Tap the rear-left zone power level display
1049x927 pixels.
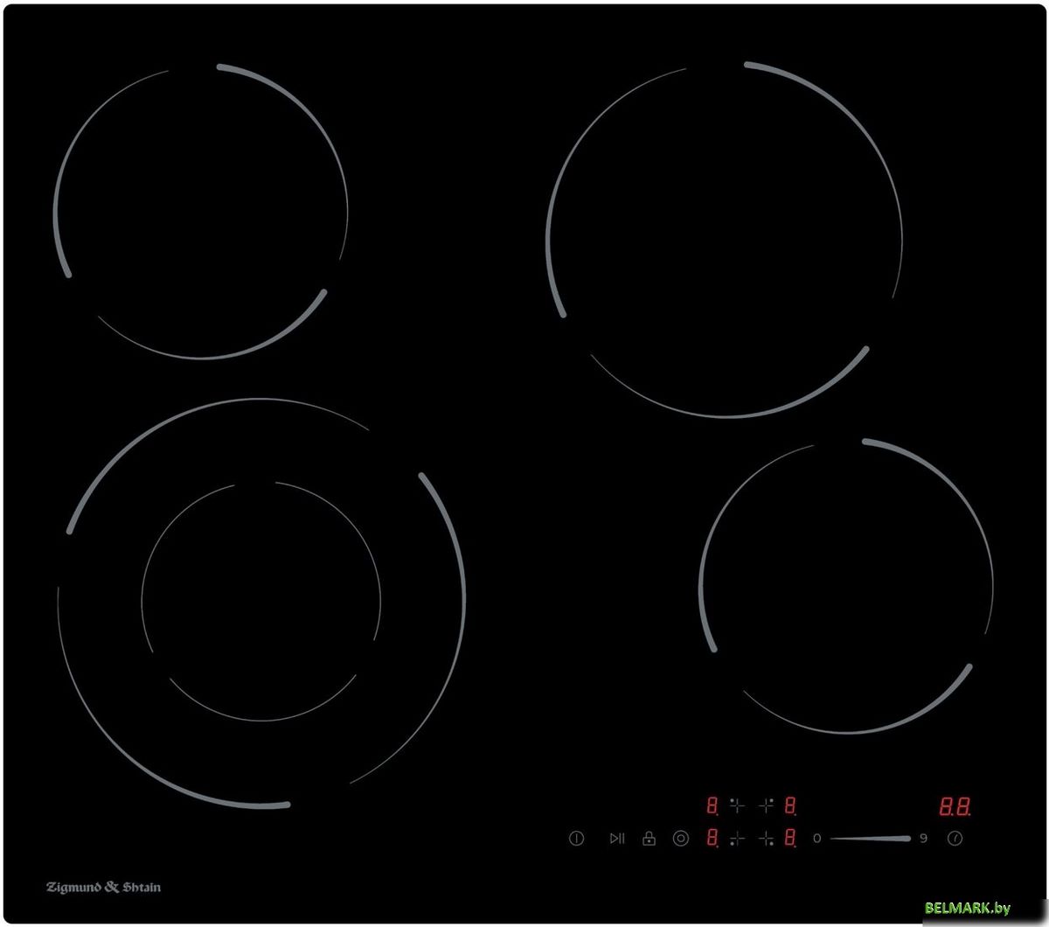point(712,805)
